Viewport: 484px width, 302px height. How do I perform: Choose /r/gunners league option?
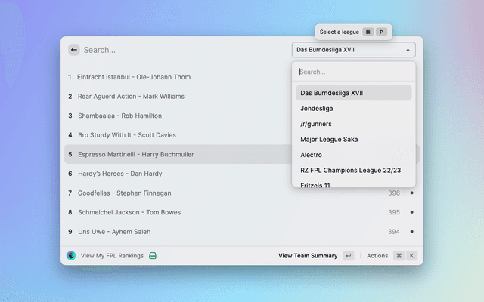316,124
